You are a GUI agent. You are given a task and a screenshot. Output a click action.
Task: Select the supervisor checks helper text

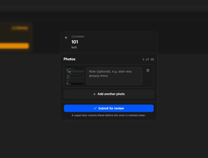pyautogui.click(x=109, y=115)
